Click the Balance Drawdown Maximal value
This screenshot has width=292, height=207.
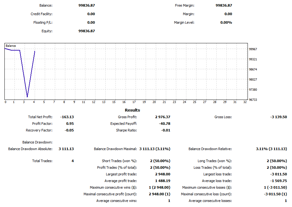(155, 149)
